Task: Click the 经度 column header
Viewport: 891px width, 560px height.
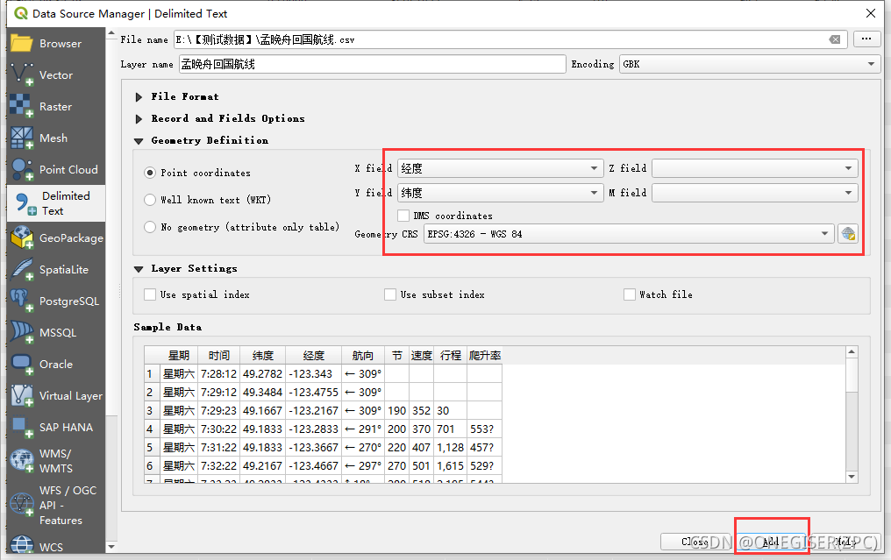Action: 314,356
